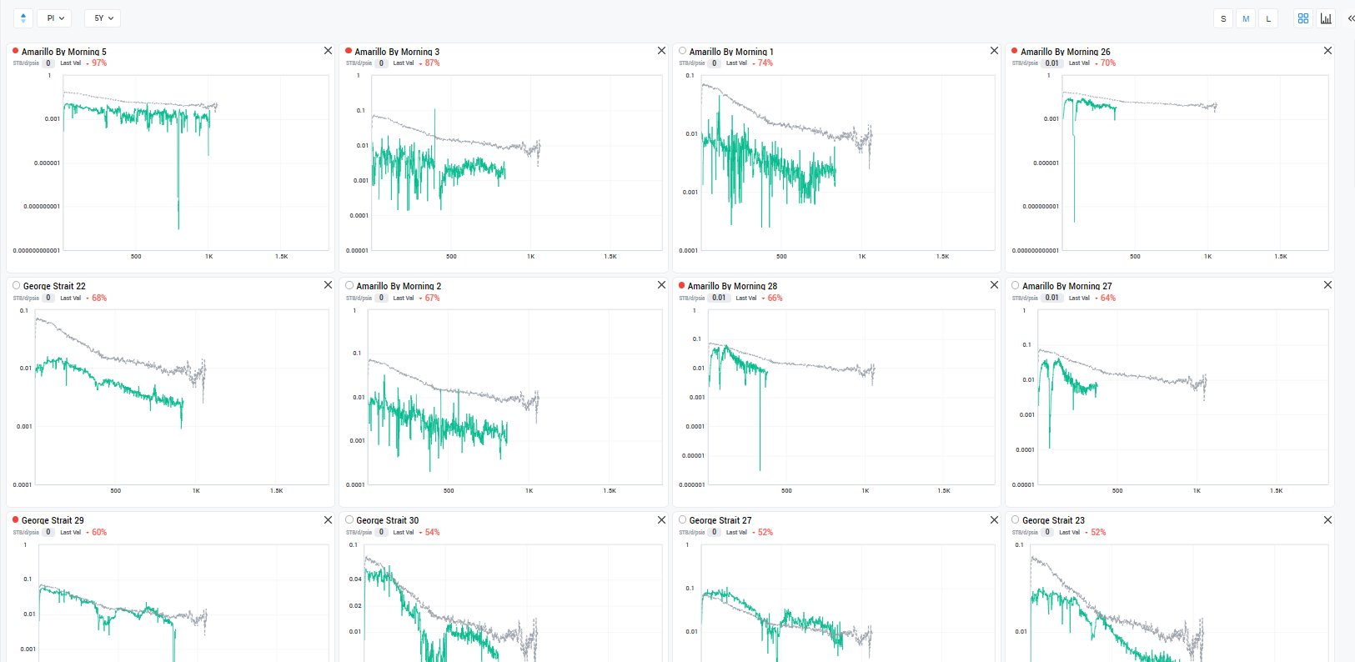Close the Amarillo By Morning 1 card
Image resolution: width=1355 pixels, height=662 pixels.
[x=994, y=51]
